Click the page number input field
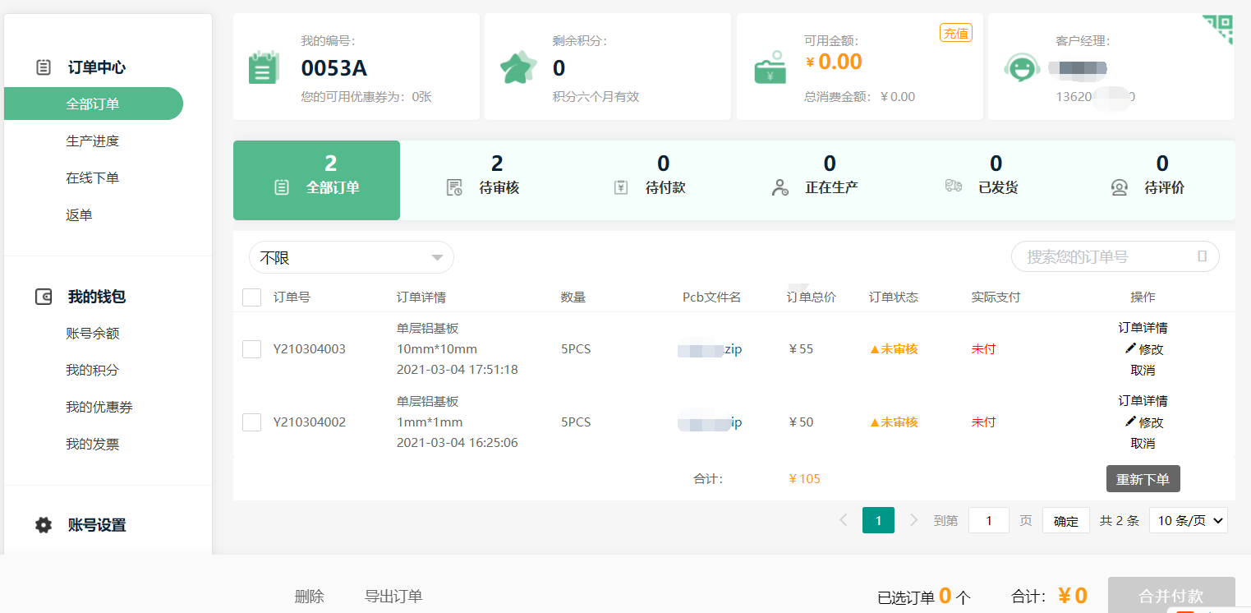This screenshot has width=1251, height=613. [988, 520]
